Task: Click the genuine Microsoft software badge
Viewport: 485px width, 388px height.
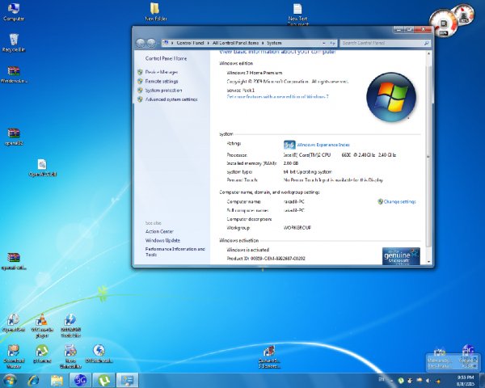Action: 401,256
